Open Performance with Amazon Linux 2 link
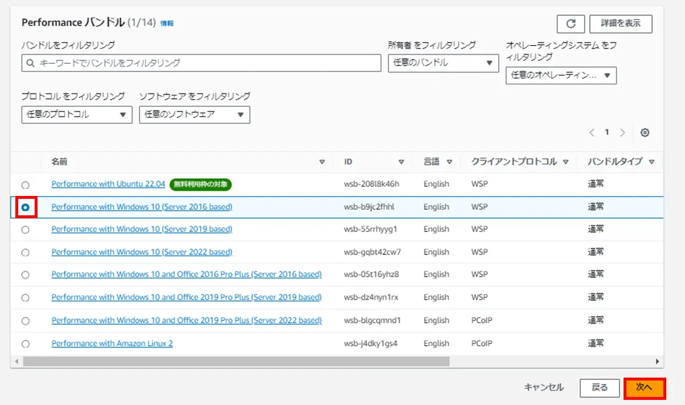The height and width of the screenshot is (405, 685). [x=112, y=343]
